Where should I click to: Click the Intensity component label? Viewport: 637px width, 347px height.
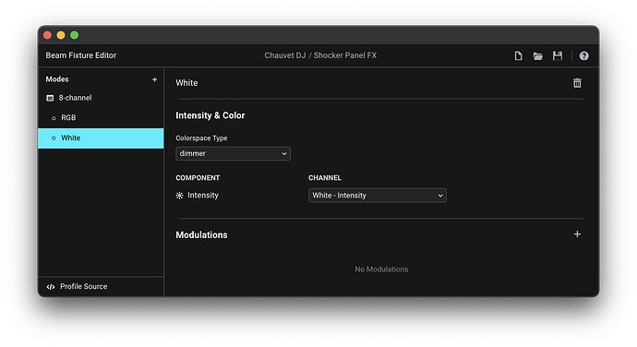click(203, 196)
